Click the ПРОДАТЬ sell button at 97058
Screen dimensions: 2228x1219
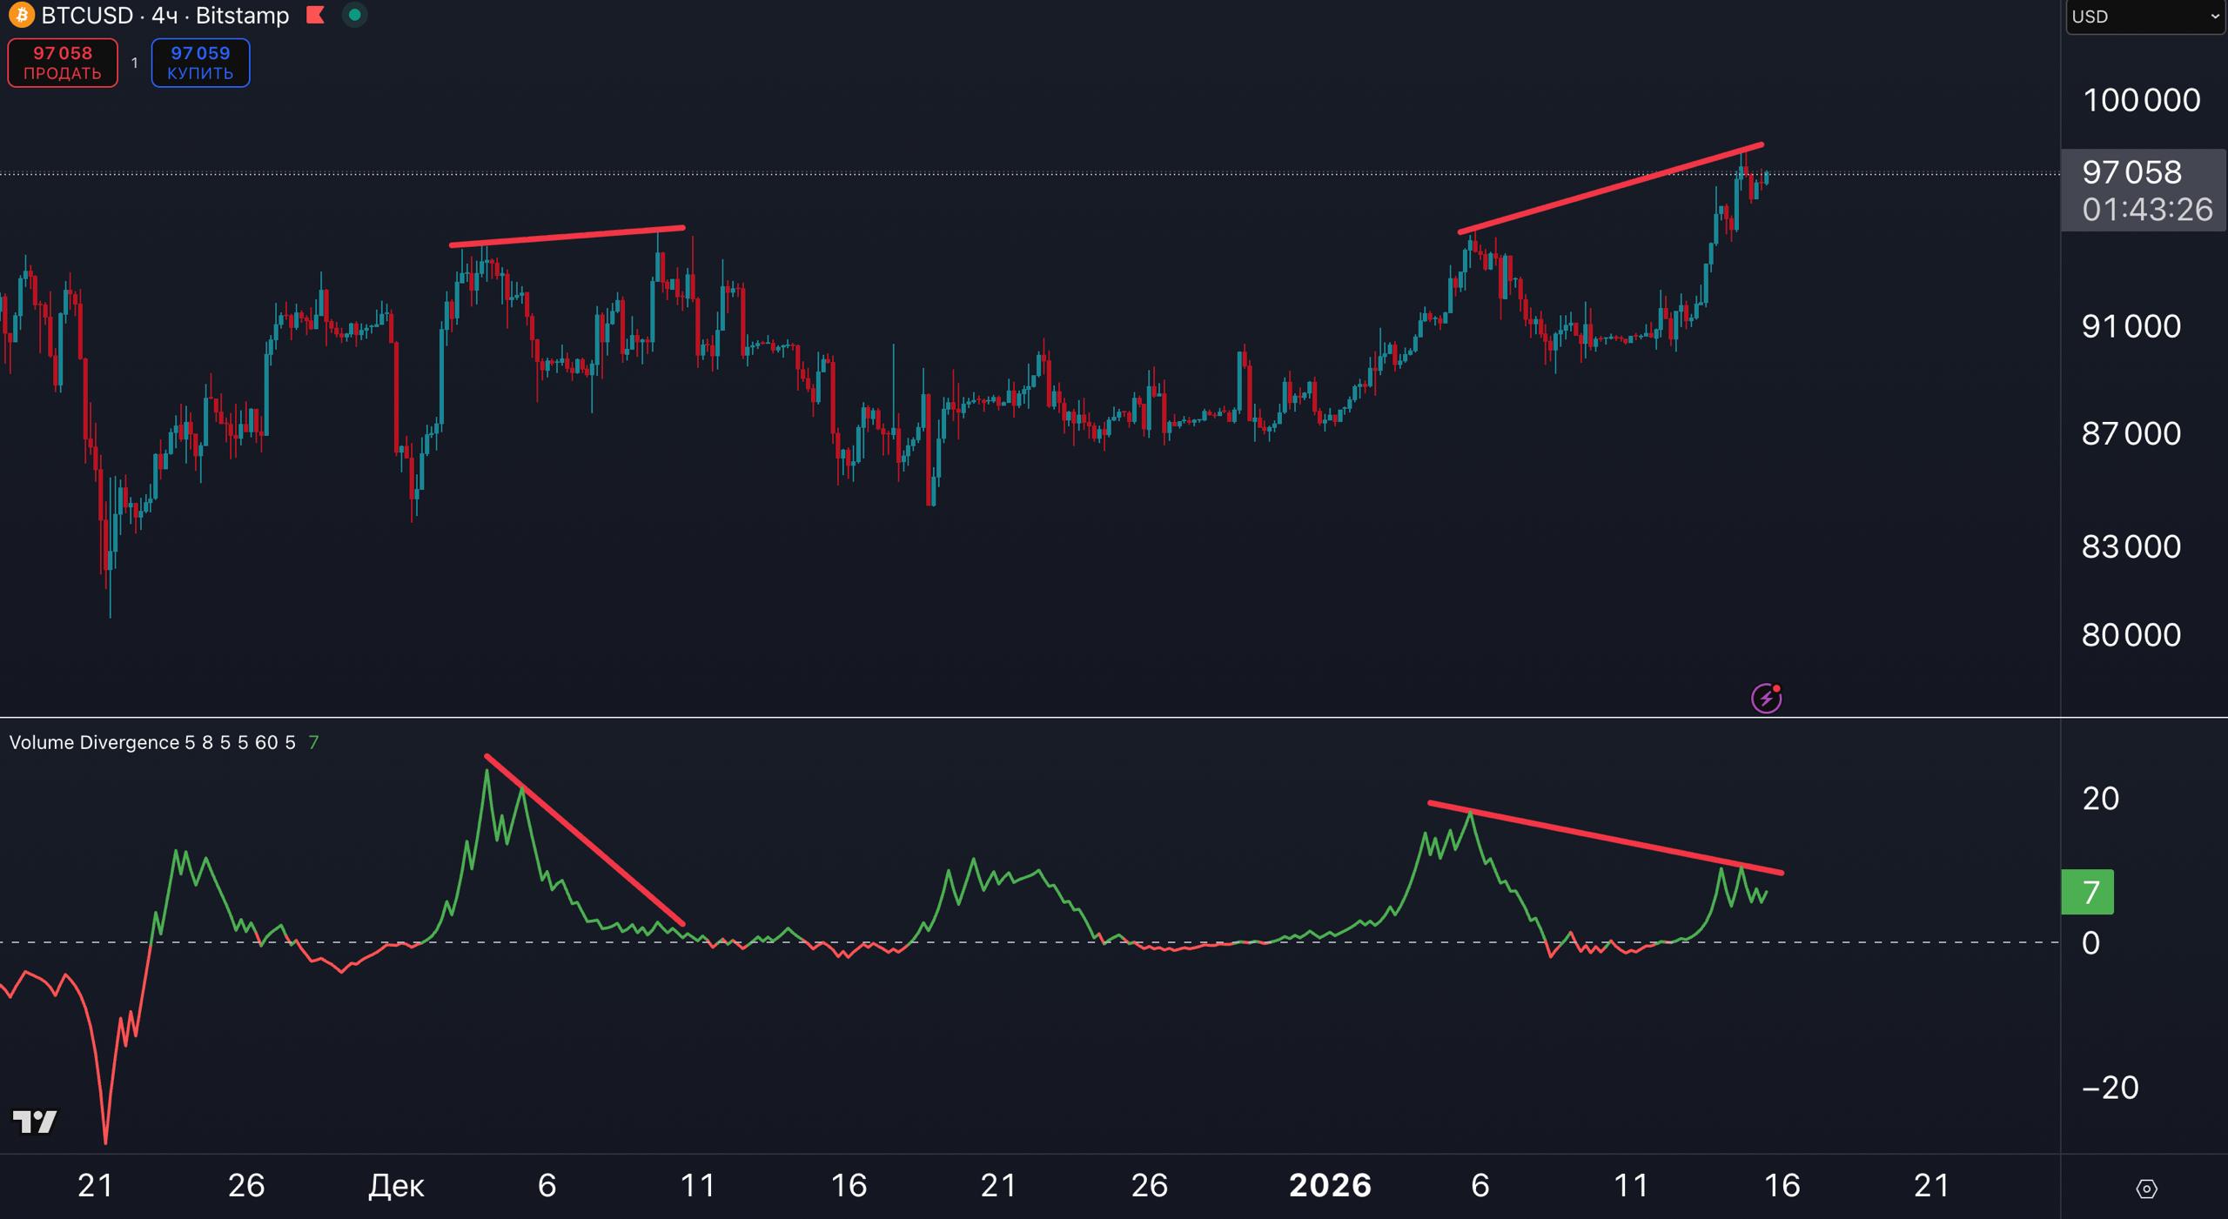click(63, 63)
